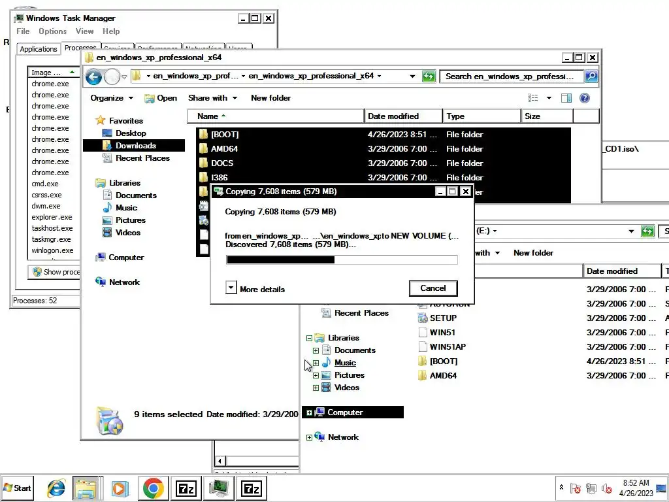Click the muted volume tray icon
The image size is (669, 502).
tap(606, 488)
